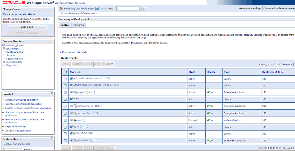This screenshot has width=295, height=151.
Task: Expand the biee11g deployment row
Action: click(x=71, y=120)
